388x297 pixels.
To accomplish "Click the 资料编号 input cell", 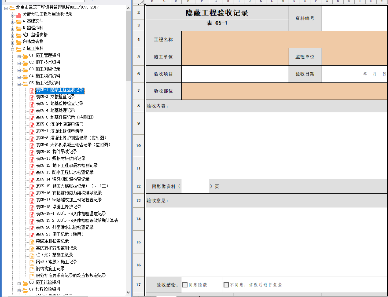I will point(354,18).
